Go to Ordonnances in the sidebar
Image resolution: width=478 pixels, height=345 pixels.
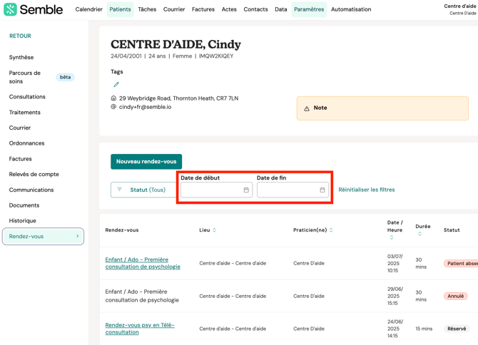pos(27,143)
